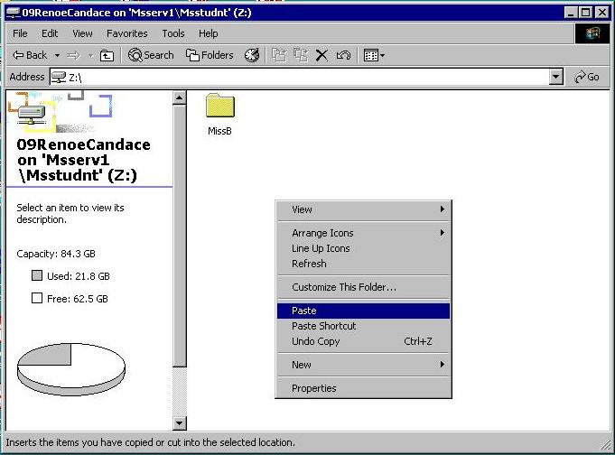Open the Help menu
This screenshot has height=455, width=615.
pyautogui.click(x=208, y=33)
